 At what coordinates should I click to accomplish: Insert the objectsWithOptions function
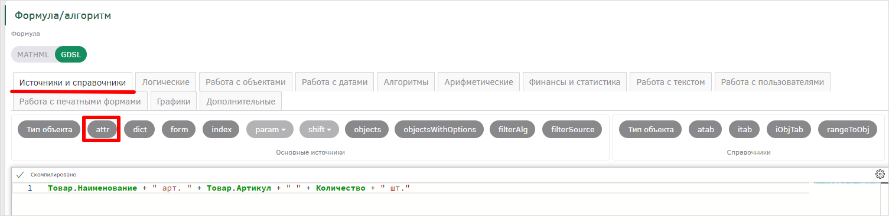click(x=439, y=129)
